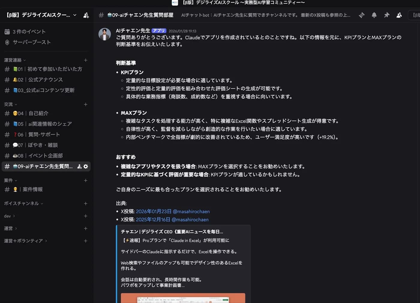The width and height of the screenshot is (420, 303).
Task: Click the サーバーブースト boost icon
Action: [x=7, y=42]
